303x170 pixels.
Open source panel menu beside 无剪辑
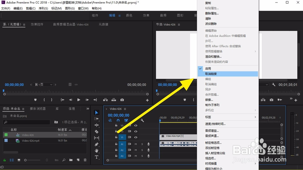[24, 25]
